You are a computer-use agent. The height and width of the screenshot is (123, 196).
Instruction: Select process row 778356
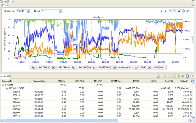(x=96, y=99)
